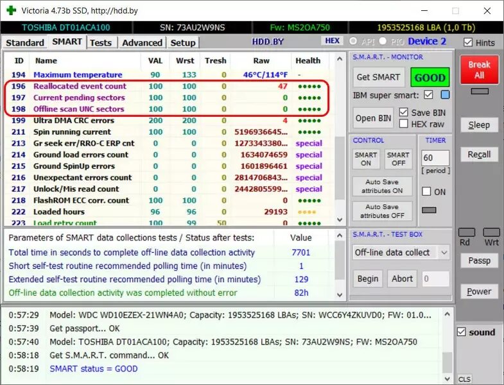Select the PIO radio button

pyautogui.click(x=383, y=42)
